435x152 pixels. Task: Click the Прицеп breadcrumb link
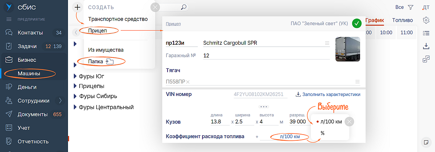173,24
